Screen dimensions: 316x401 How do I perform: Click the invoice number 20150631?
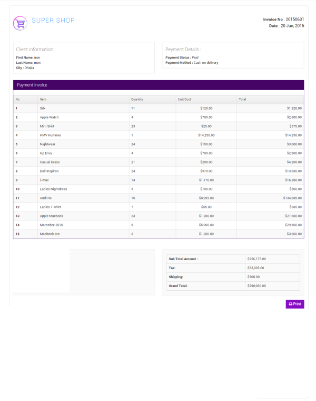pyautogui.click(x=294, y=20)
